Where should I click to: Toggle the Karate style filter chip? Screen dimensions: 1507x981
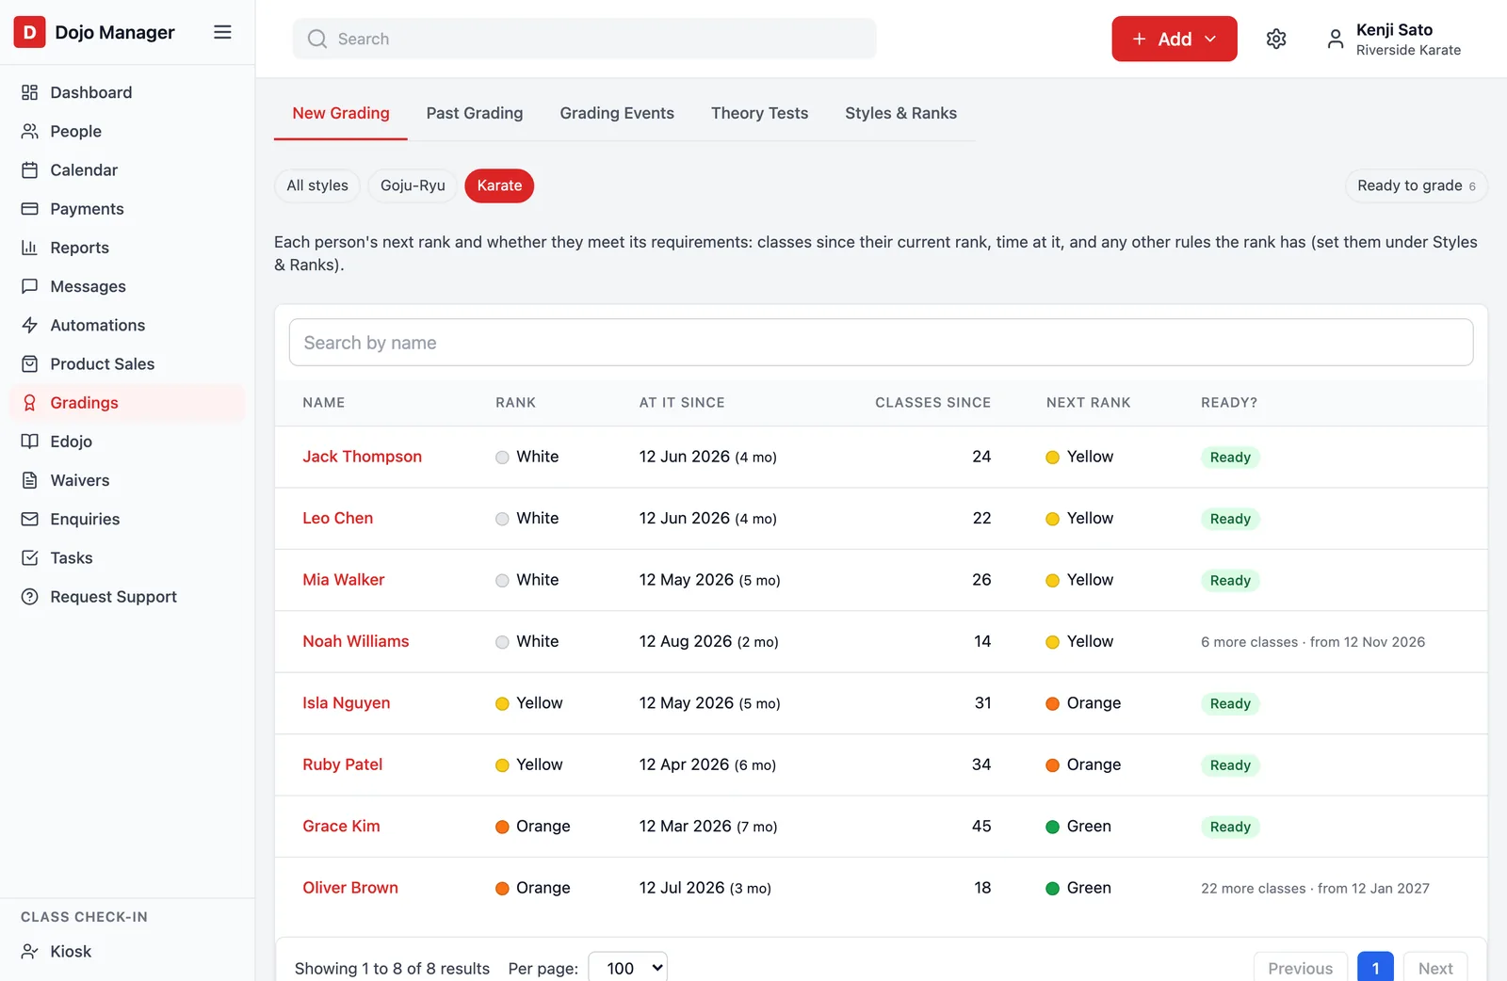click(x=499, y=185)
